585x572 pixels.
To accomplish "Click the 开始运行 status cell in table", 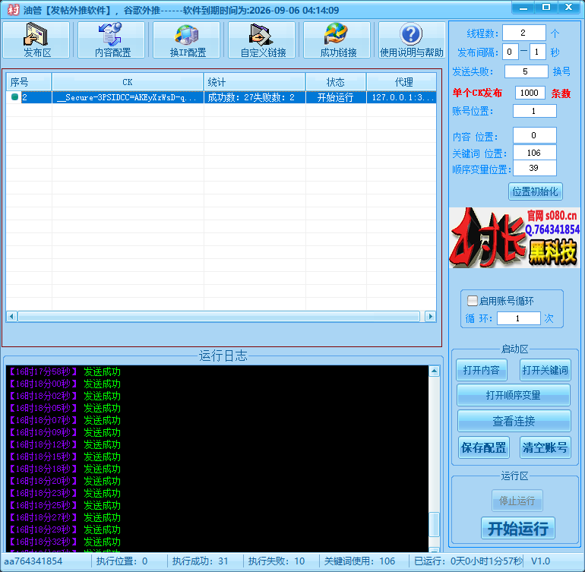I will coord(336,97).
